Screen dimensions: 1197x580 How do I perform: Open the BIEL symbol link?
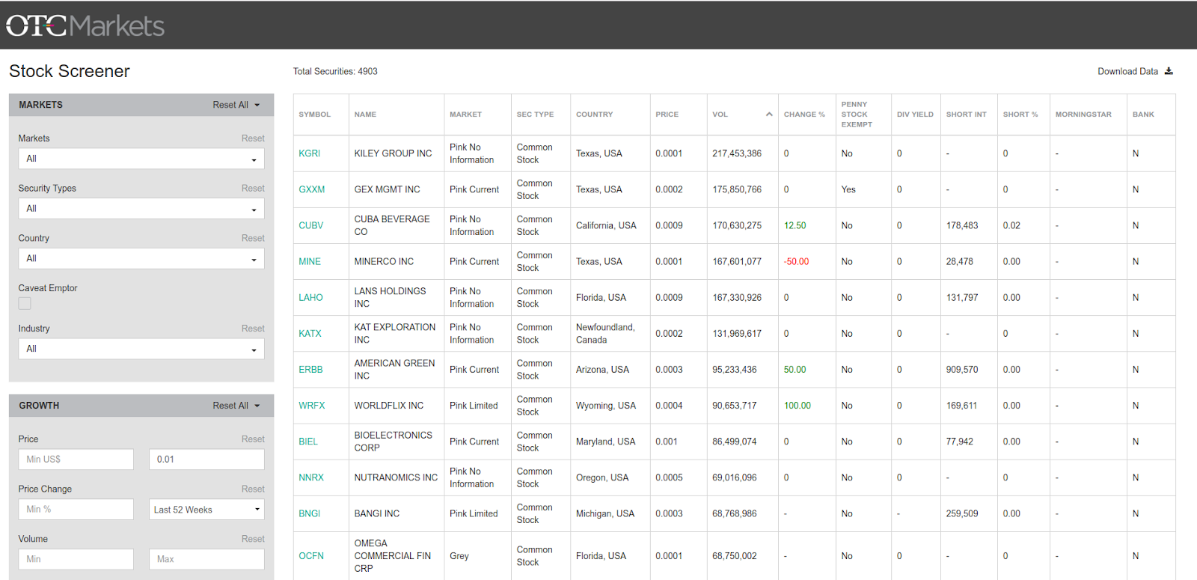[308, 442]
